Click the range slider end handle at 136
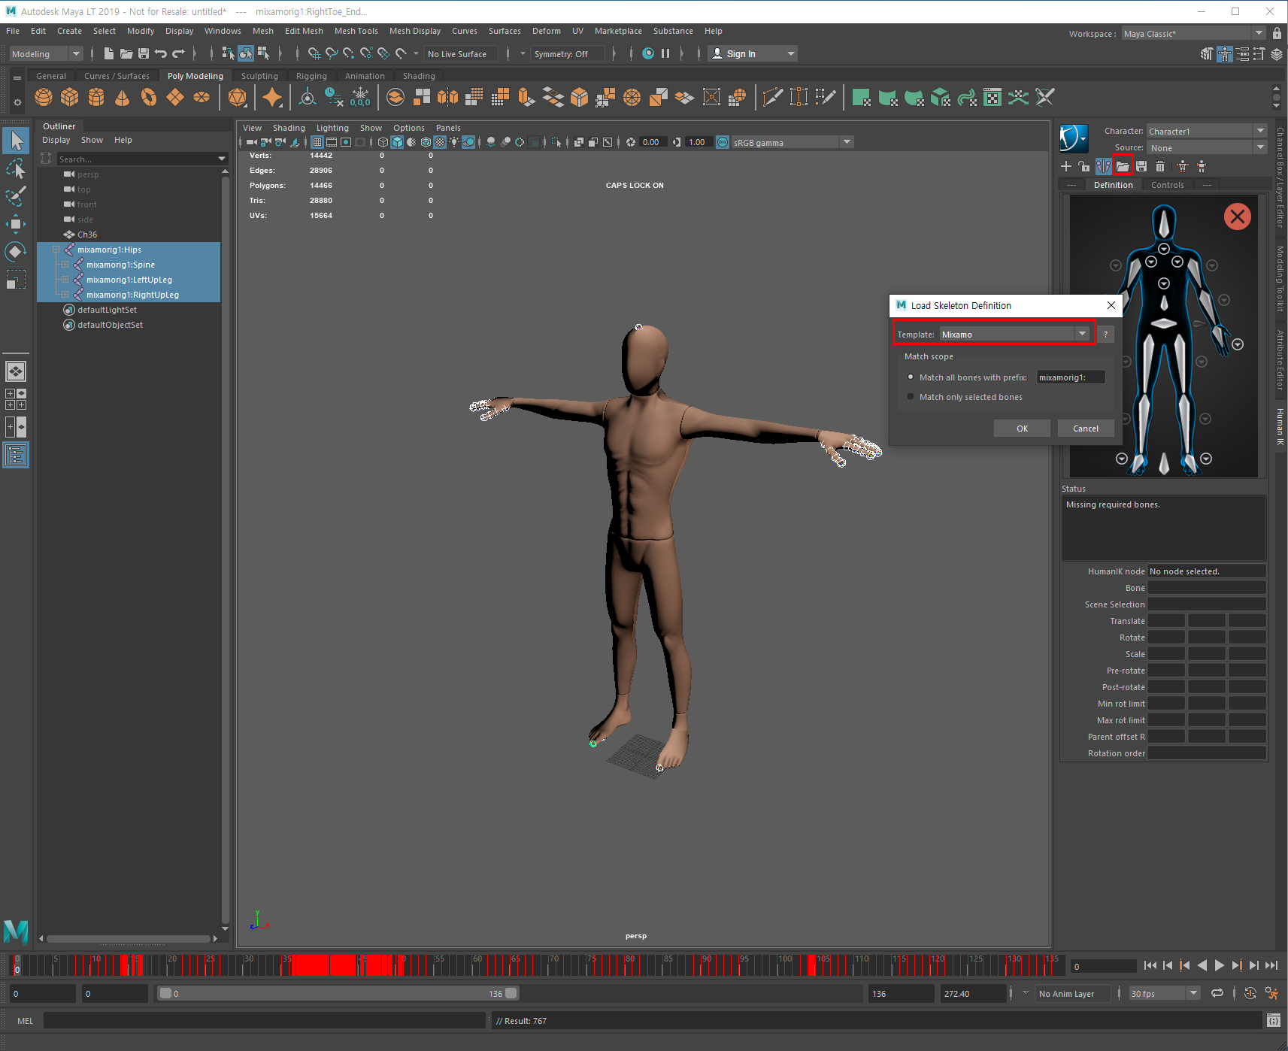 [511, 993]
